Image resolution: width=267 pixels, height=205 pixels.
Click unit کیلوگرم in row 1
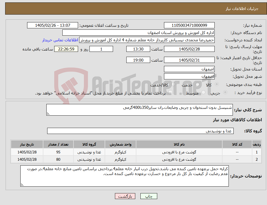click(x=120, y=152)
